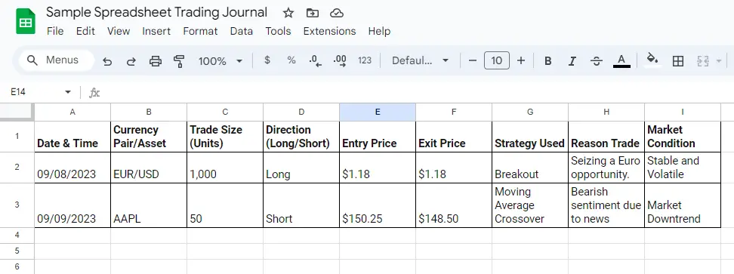Select the entry price cell $150.25

click(378, 205)
